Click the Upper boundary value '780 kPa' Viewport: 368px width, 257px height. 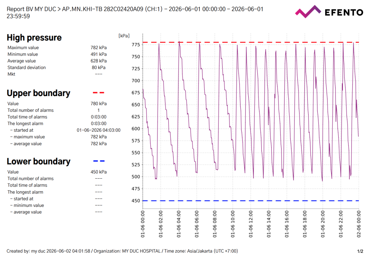(98, 103)
